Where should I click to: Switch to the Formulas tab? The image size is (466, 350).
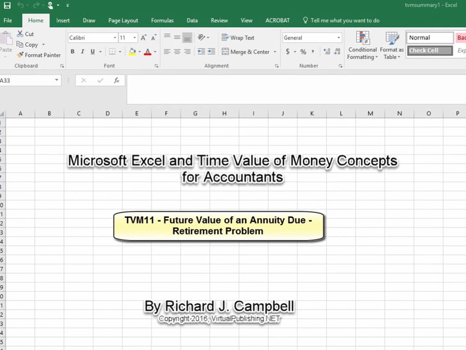pos(162,20)
